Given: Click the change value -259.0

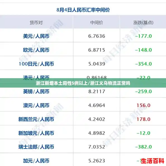Looking at the screenshot, I should click(x=143, y=92).
